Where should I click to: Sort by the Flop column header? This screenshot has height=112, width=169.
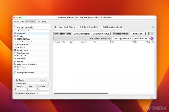click(x=149, y=42)
